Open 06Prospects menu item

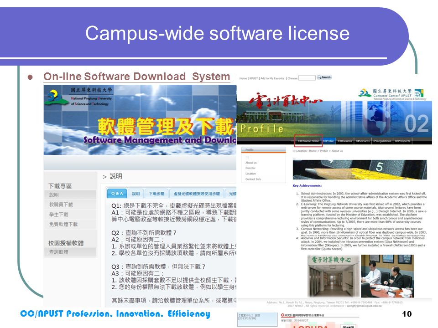[402, 141]
